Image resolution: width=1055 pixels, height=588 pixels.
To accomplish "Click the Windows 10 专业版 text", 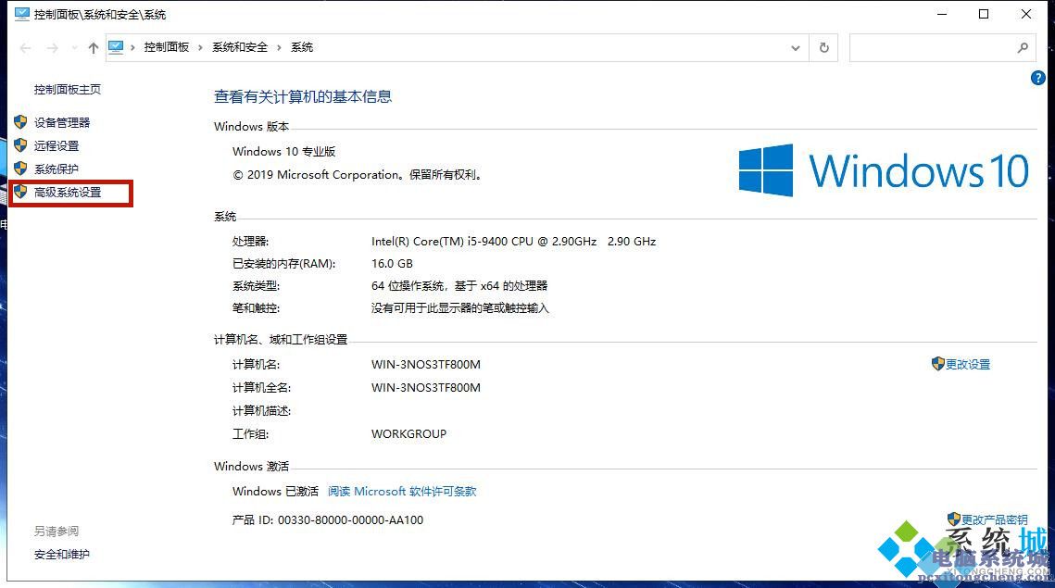I will pos(284,151).
